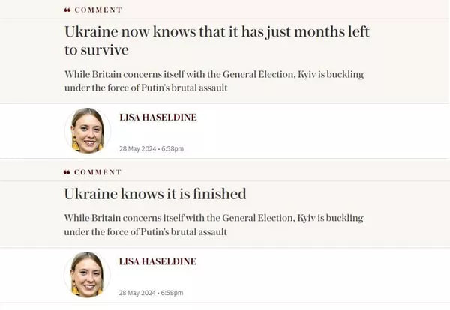Open the top COMMENT section label
Image resolution: width=450 pixels, height=310 pixels.
point(98,10)
